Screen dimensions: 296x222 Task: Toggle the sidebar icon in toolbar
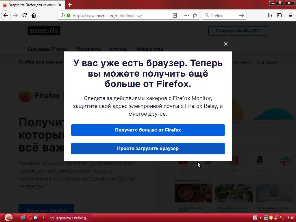(x=279, y=15)
